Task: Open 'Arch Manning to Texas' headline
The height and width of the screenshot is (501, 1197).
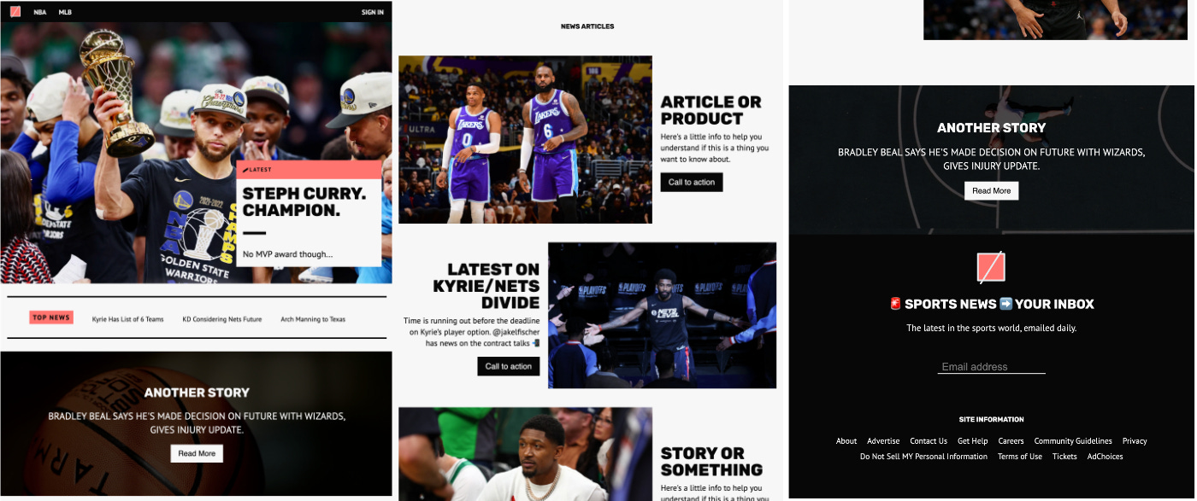Action: point(313,319)
